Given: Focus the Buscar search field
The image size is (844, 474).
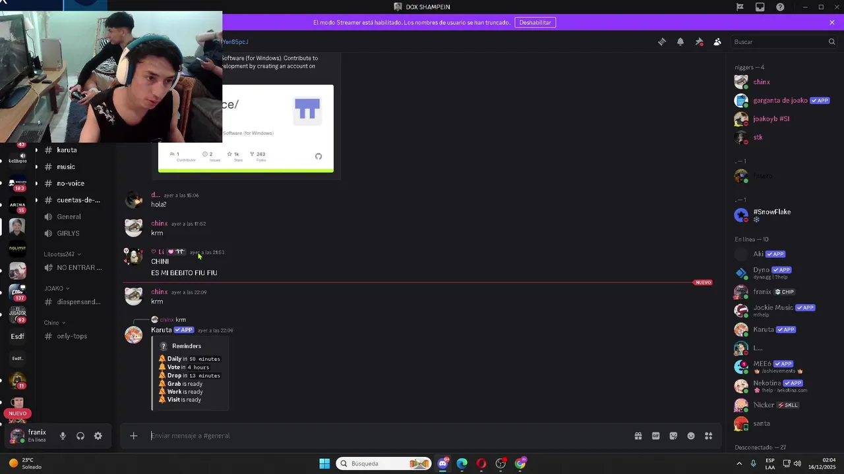Looking at the screenshot, I should pos(784,41).
